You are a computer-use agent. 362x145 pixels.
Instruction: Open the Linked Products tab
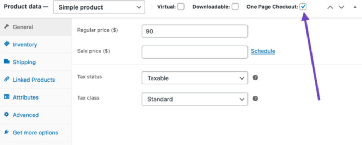[34, 80]
